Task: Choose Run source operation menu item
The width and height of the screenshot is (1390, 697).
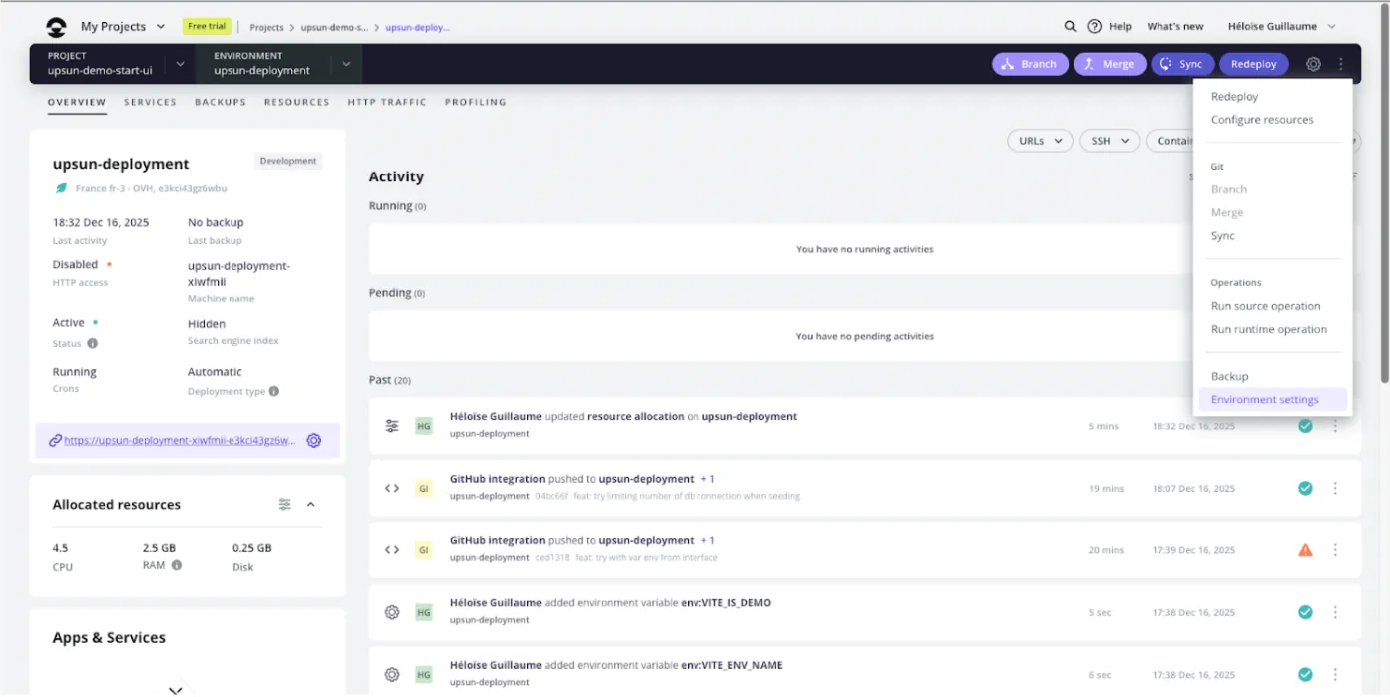Action: pos(1265,306)
